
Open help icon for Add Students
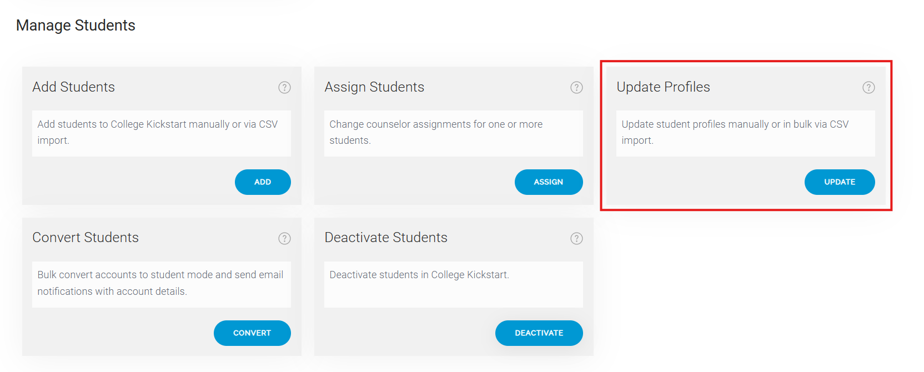point(284,87)
